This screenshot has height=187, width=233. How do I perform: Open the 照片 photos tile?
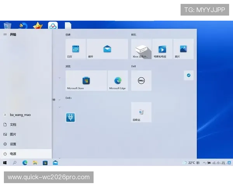point(183,49)
